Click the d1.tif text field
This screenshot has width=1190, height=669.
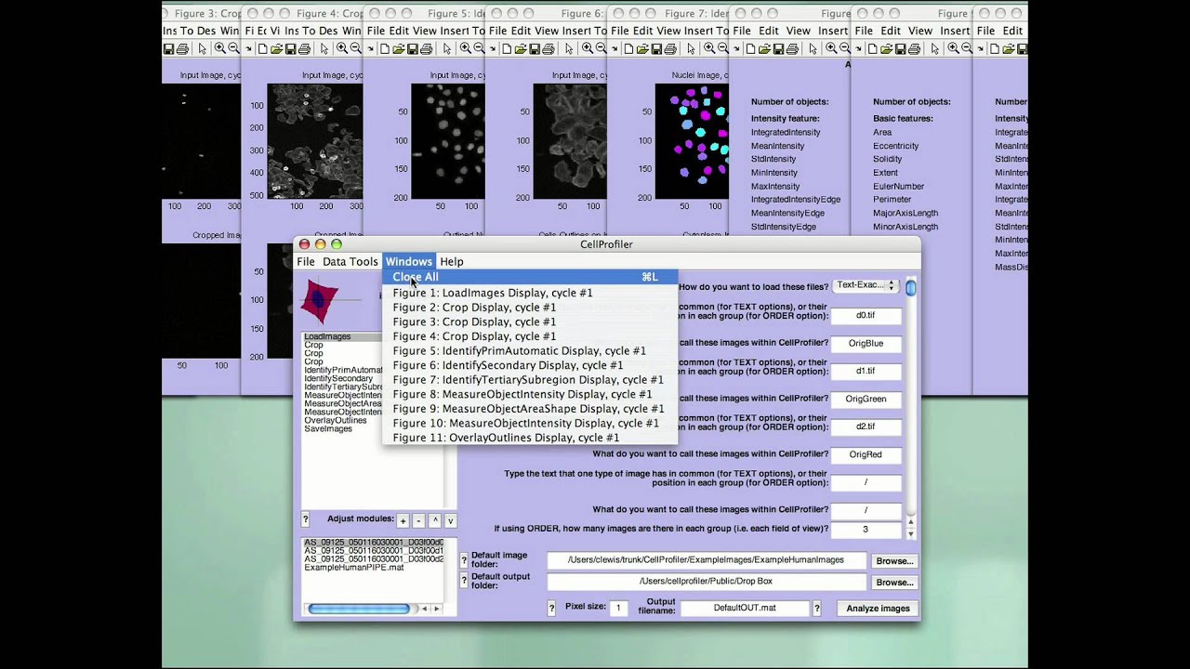click(x=866, y=372)
